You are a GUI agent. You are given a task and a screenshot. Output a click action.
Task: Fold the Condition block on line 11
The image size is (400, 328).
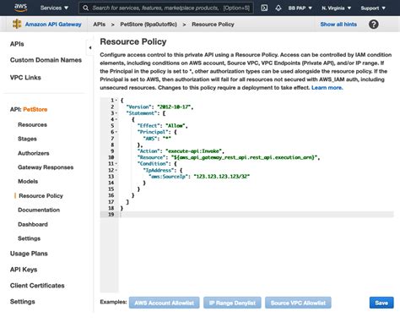pos(116,164)
